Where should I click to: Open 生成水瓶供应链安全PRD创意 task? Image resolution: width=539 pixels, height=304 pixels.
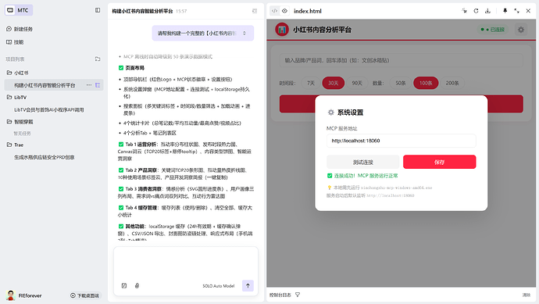click(44, 157)
